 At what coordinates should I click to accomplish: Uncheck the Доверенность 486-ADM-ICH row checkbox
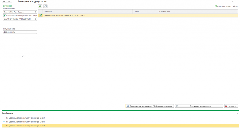click(41, 15)
